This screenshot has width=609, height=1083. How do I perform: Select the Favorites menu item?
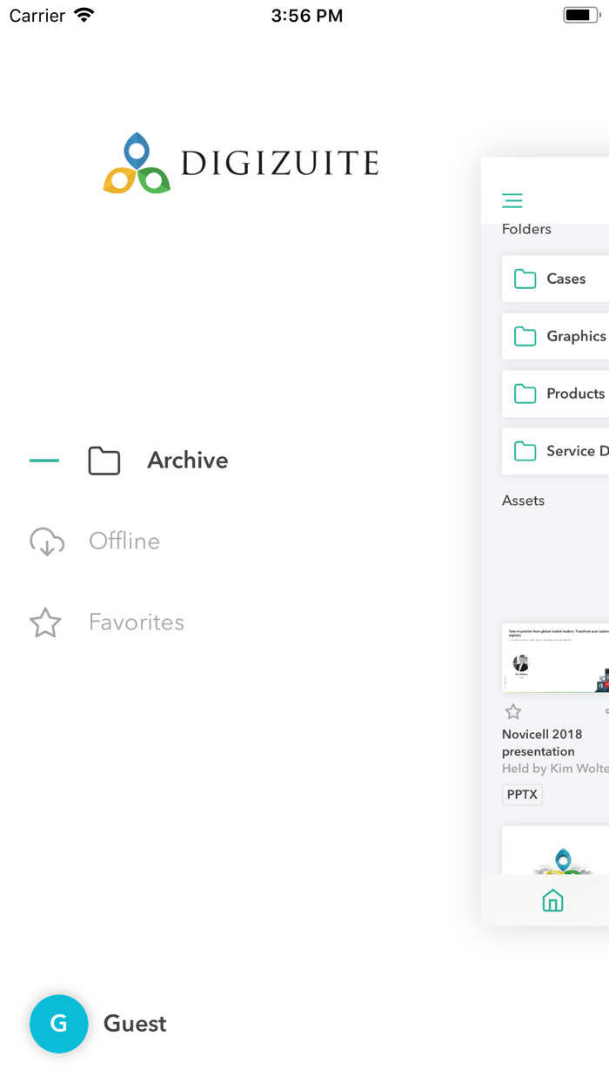click(137, 622)
